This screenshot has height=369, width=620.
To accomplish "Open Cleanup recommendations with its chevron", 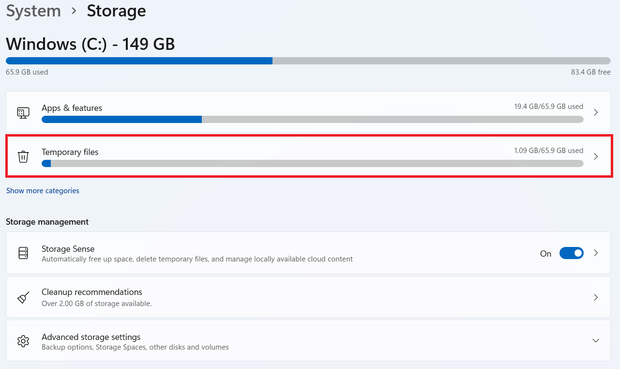I will click(x=596, y=297).
